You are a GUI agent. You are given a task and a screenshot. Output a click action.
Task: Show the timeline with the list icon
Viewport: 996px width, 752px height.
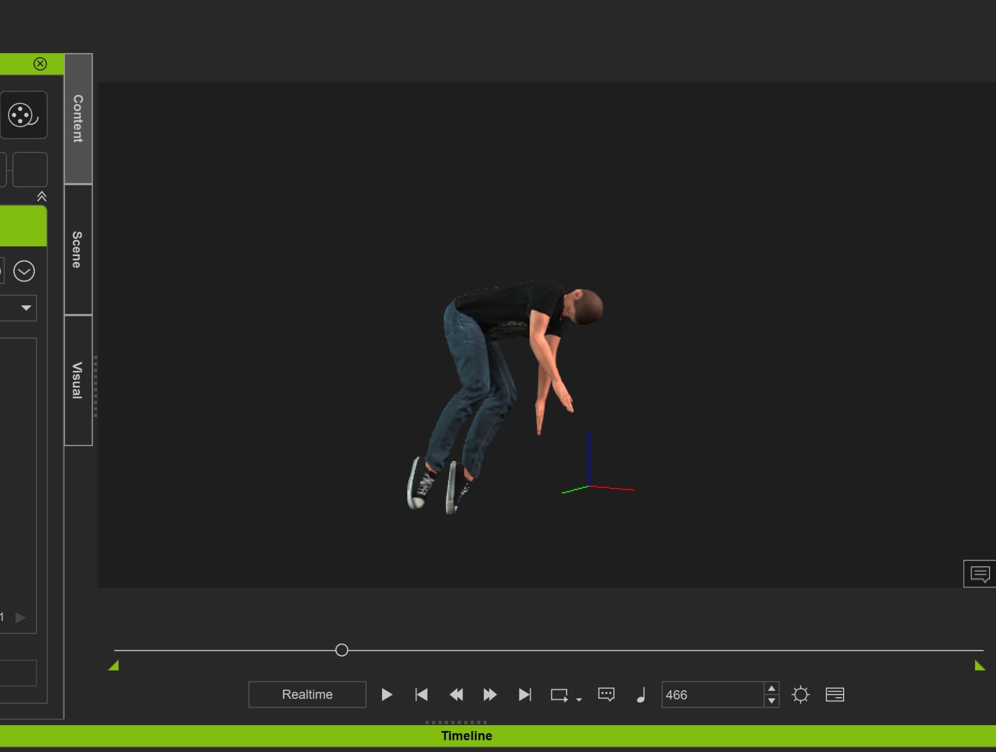(x=835, y=694)
